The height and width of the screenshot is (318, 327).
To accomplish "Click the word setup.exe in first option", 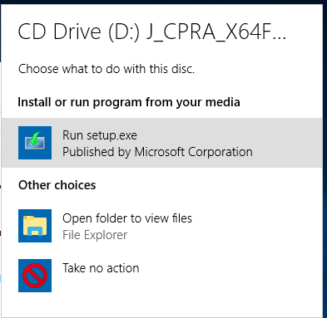I will [x=111, y=135].
